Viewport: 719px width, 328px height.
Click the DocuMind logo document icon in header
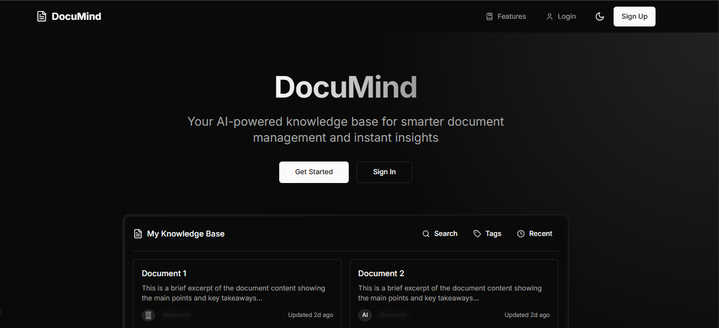tap(41, 17)
